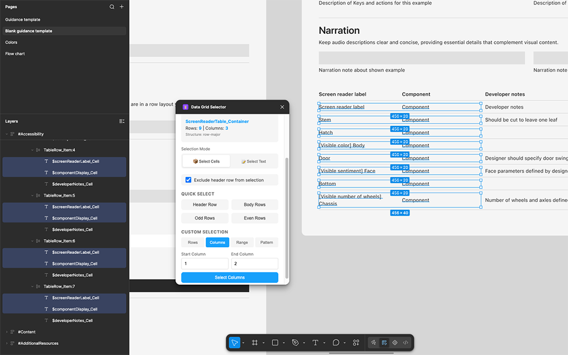Screen dimensions: 568x355
Task: Select $developerNotes_Cell under TableRow_Item:6
Action: click(72, 275)
